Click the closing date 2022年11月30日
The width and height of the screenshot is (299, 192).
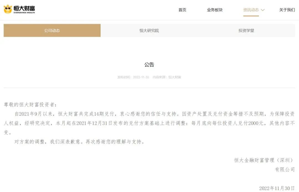click(277, 188)
